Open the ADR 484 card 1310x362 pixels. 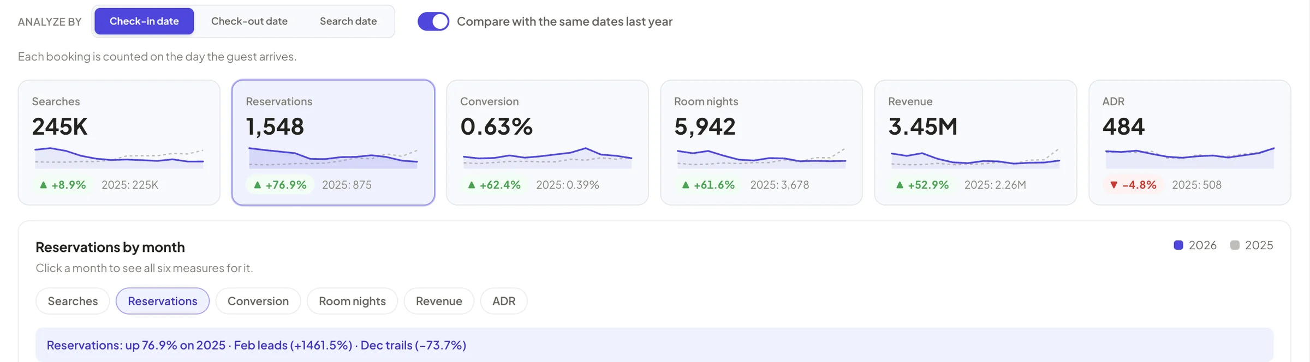[x=1190, y=143]
